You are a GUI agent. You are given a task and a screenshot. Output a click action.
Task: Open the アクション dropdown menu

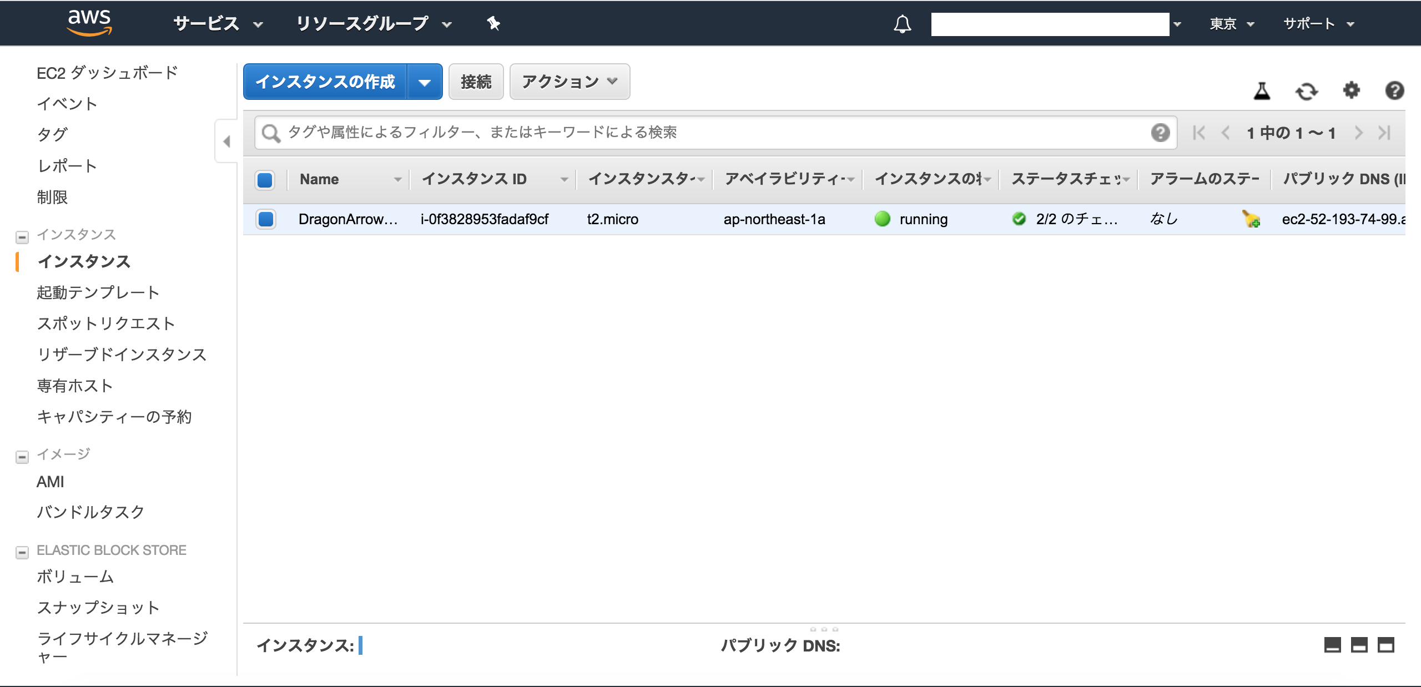[x=570, y=82]
